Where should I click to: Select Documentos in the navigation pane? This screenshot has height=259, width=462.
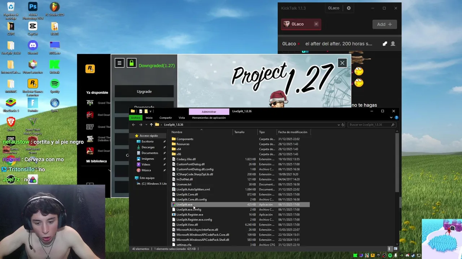click(150, 153)
